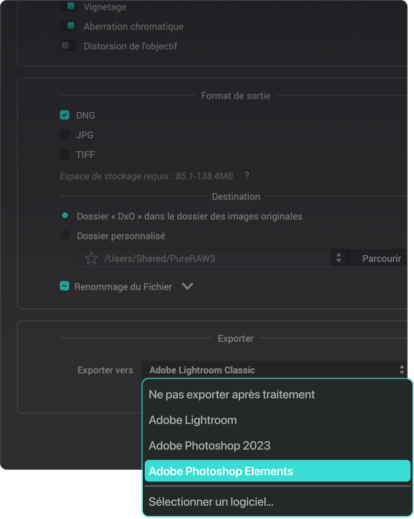Select the Dossier personnalisé radio option
Image resolution: width=414 pixels, height=519 pixels.
coord(65,235)
